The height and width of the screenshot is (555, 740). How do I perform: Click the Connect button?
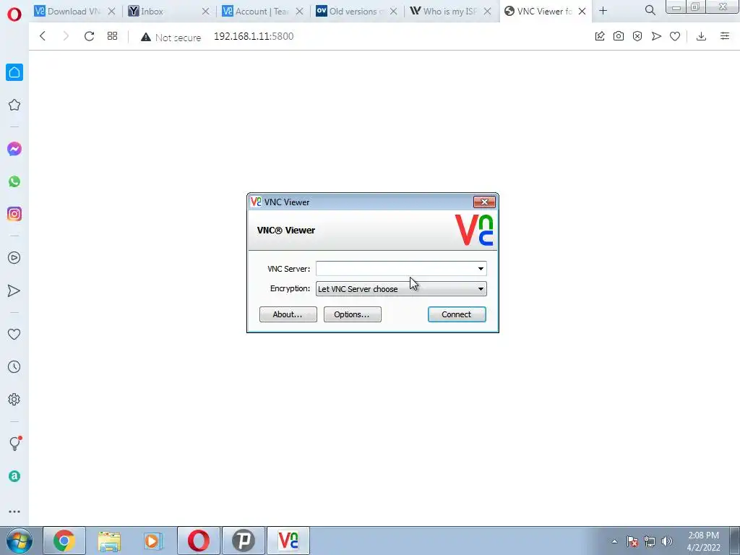click(x=457, y=314)
